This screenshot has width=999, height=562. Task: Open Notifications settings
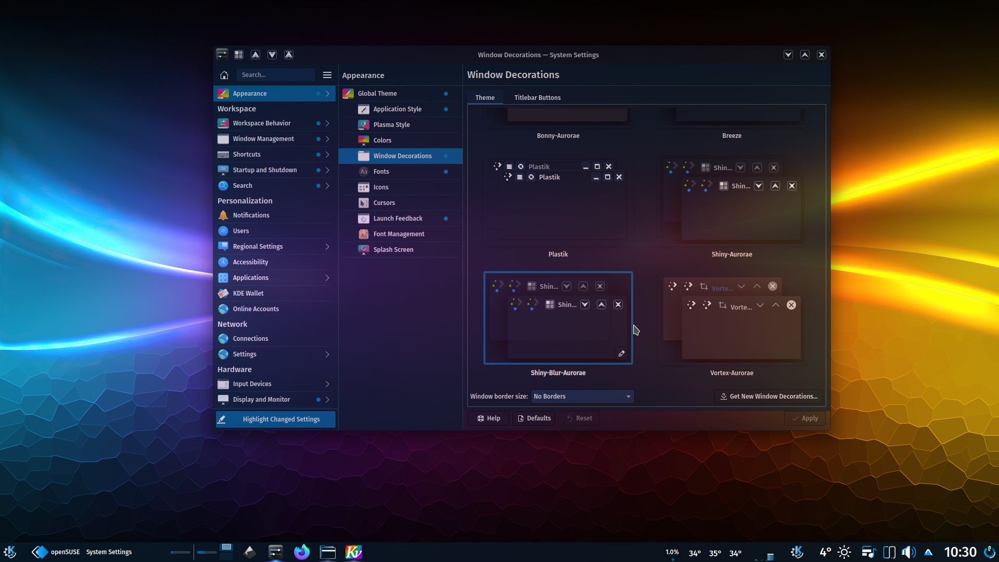274,215
